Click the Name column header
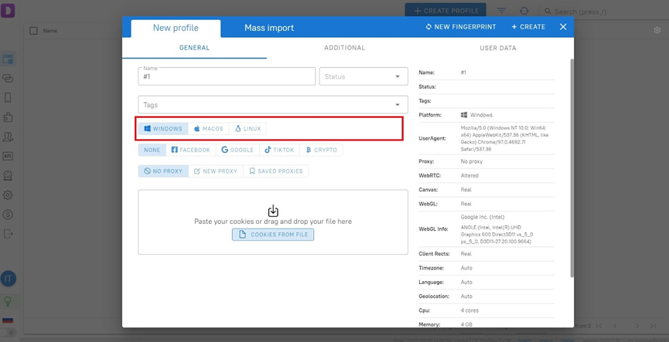The image size is (669, 342). [50, 31]
